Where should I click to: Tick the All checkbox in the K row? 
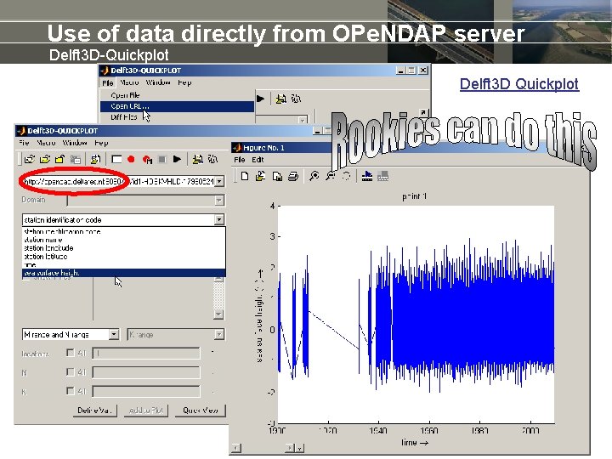click(71, 391)
